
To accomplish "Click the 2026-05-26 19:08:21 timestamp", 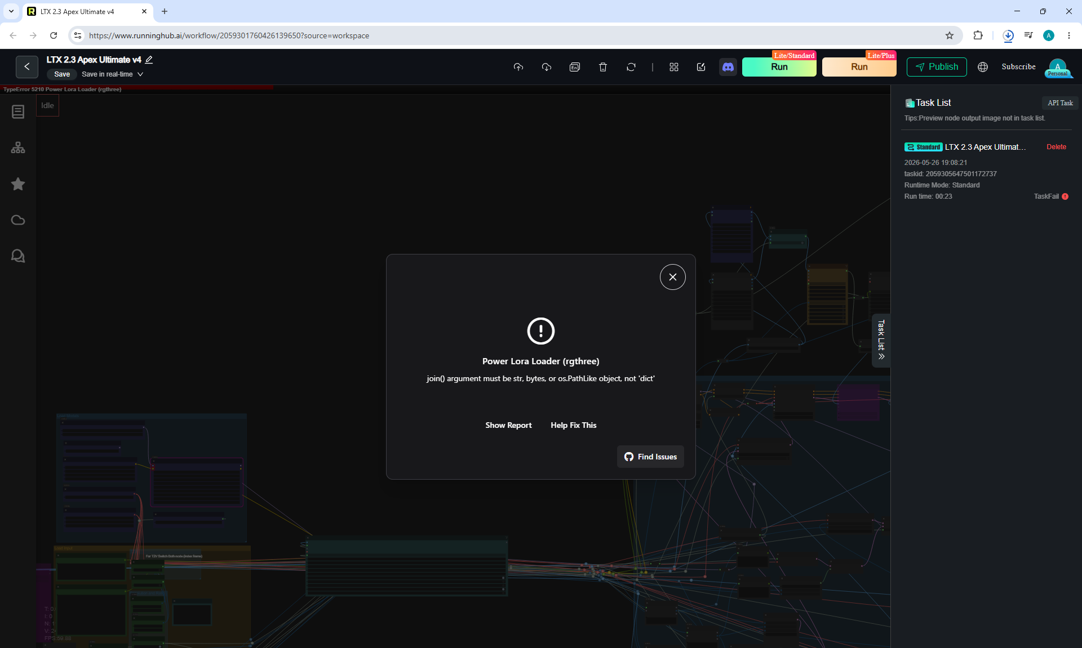I will (x=935, y=163).
